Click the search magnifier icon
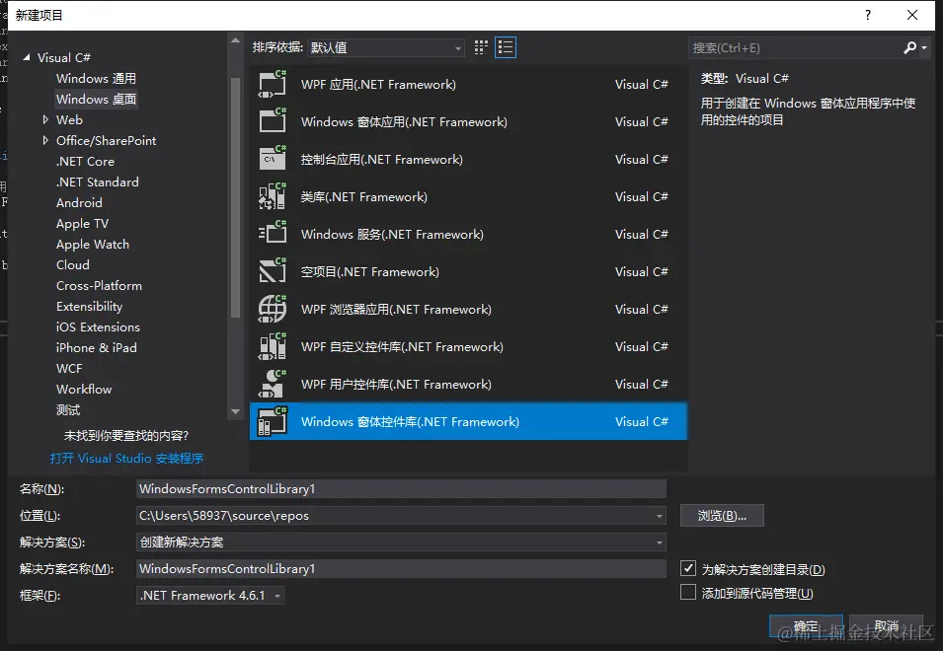The height and width of the screenshot is (651, 943). point(910,47)
